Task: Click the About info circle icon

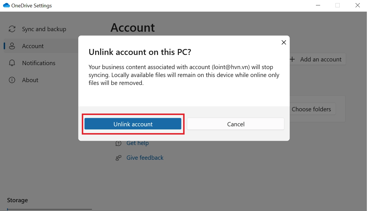Action: 12,80
